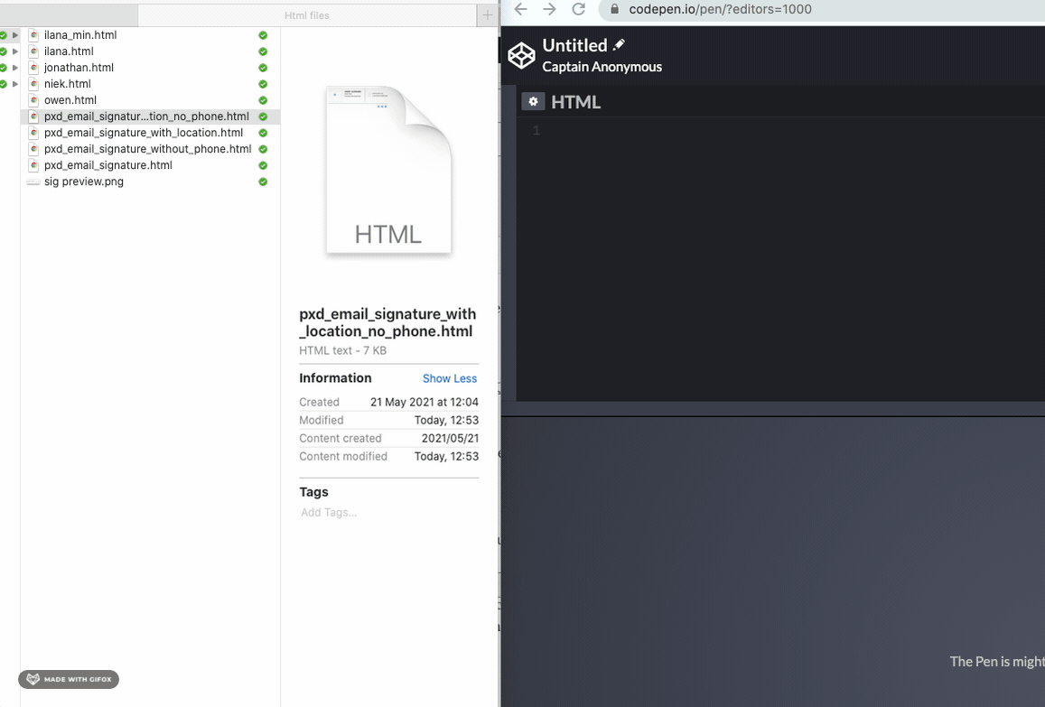The height and width of the screenshot is (707, 1045).
Task: Click the large HTML file preview icon
Action: click(388, 172)
